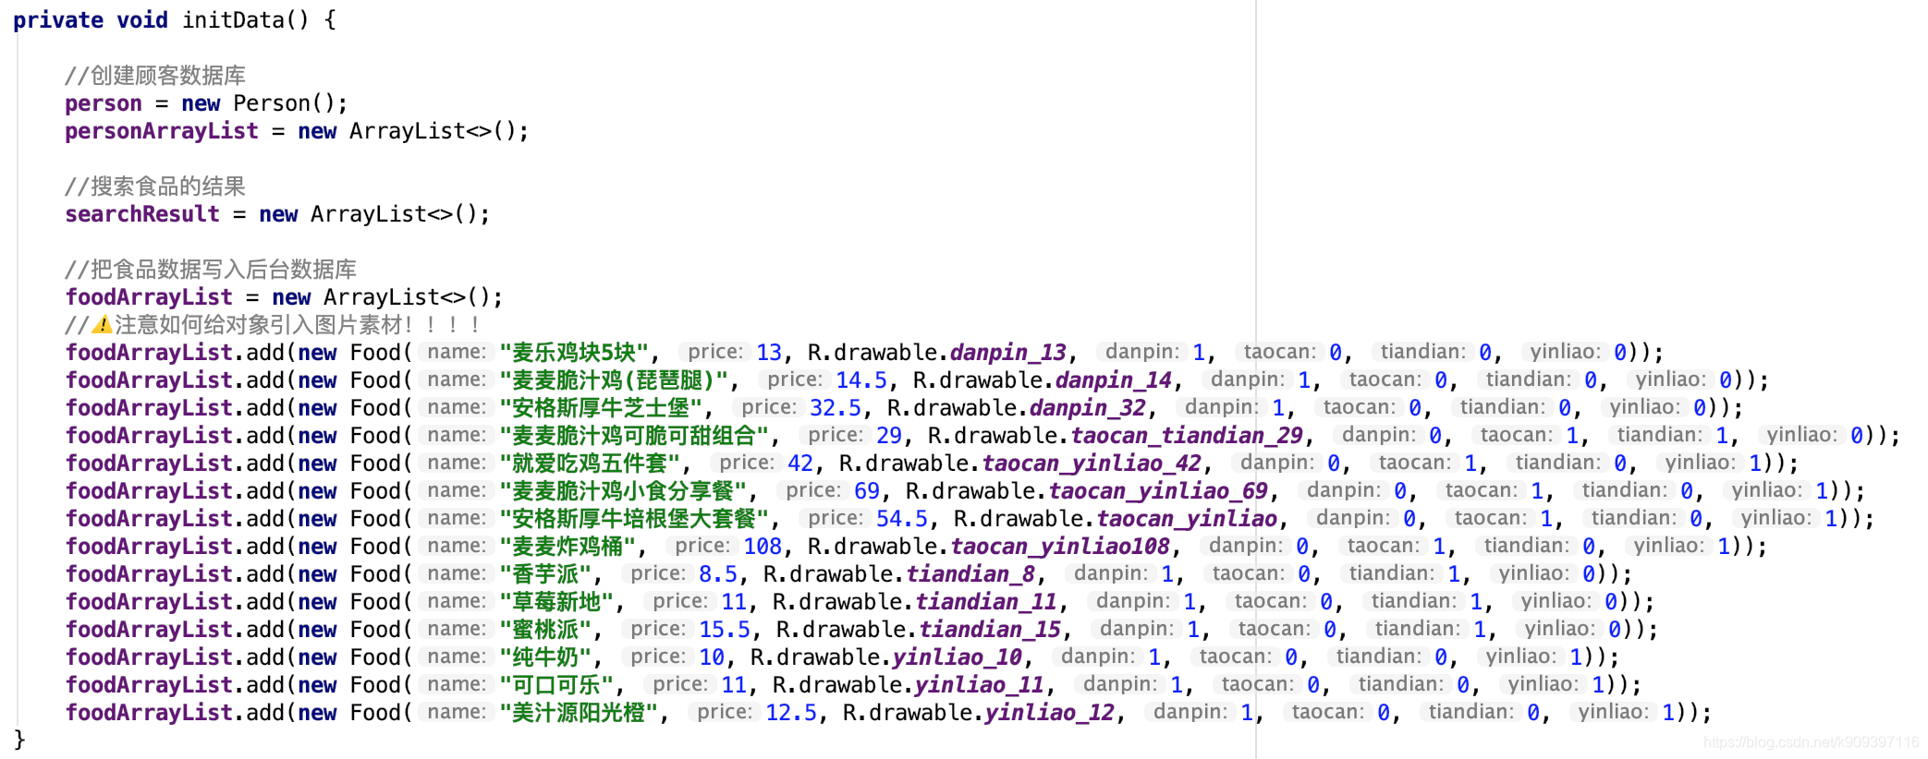Click the closing brace of initData
Viewport: 1928px width, 759px height.
point(19,740)
